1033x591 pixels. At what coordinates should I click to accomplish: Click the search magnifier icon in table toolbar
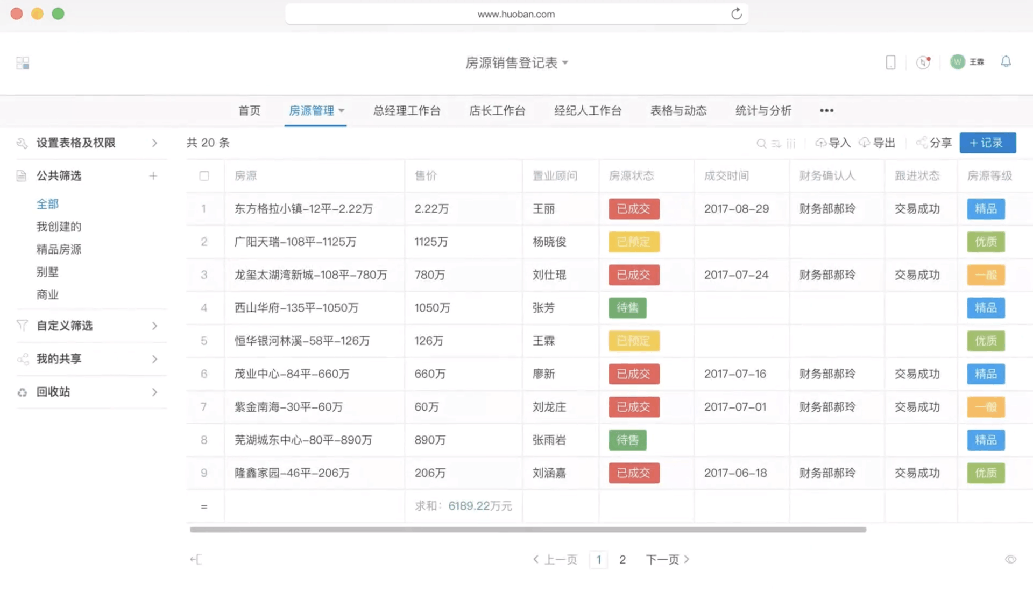(761, 143)
